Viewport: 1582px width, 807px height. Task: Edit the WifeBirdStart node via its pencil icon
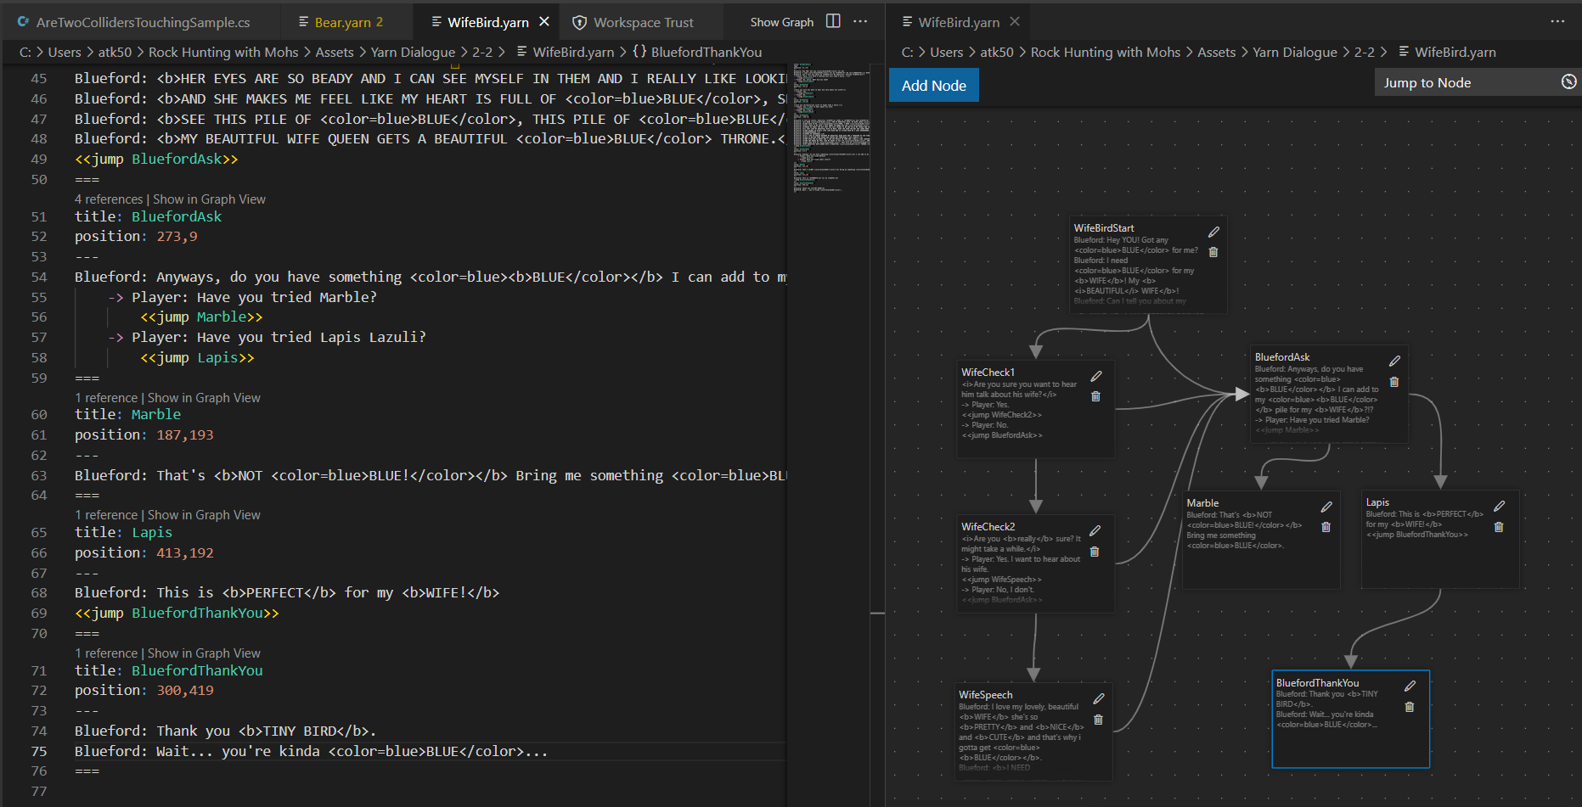coord(1213,231)
